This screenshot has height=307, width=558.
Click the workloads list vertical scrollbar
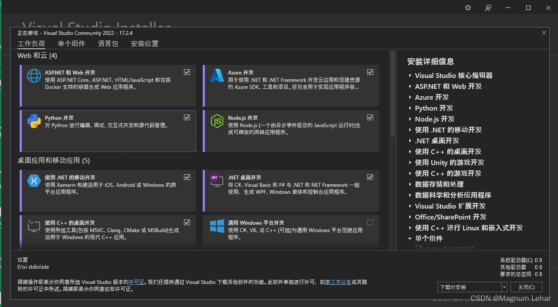pos(392,94)
